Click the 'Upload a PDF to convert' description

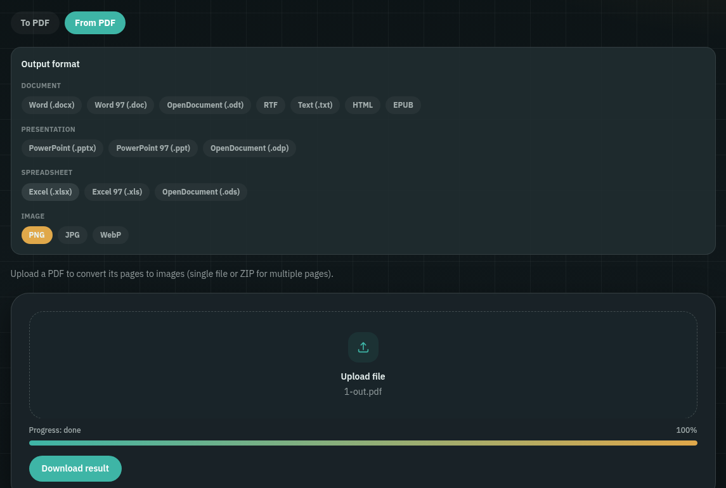[172, 274]
